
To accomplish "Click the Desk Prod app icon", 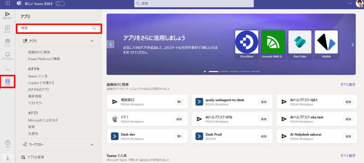I will tap(199, 136).
